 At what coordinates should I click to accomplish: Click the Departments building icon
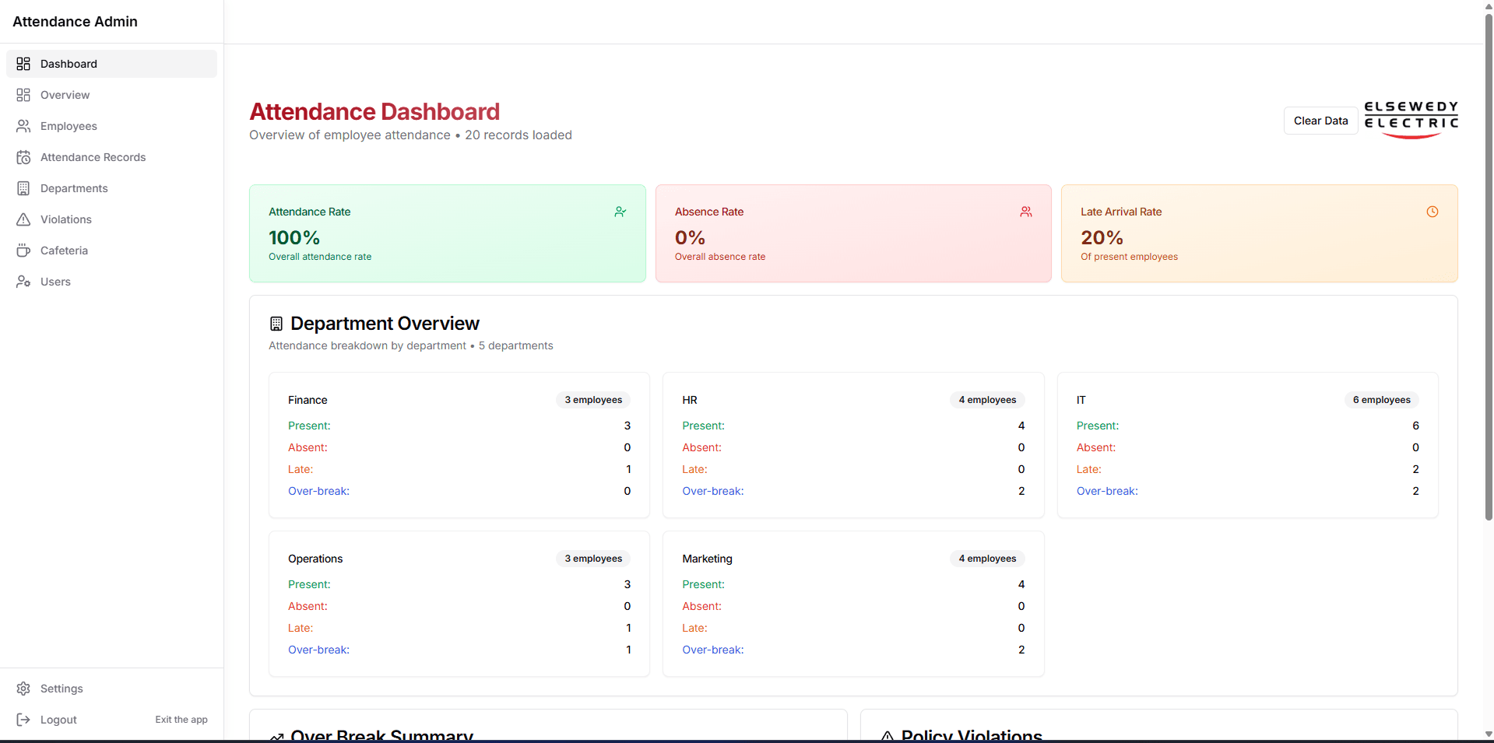point(23,188)
